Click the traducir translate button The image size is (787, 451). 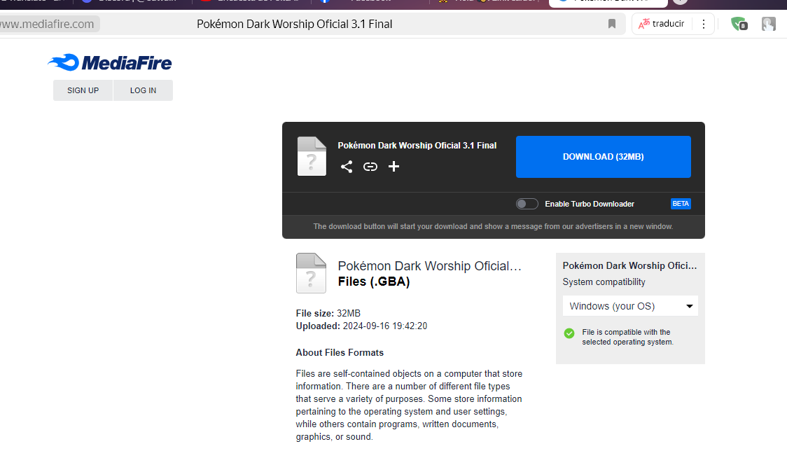click(x=661, y=25)
